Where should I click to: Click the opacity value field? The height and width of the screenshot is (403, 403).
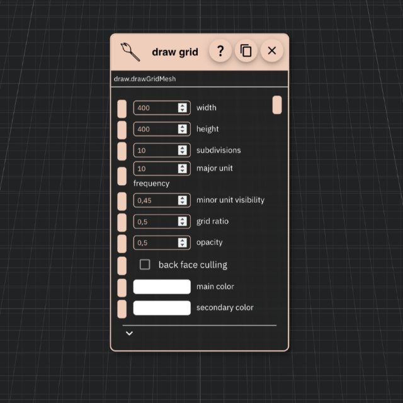pyautogui.click(x=162, y=242)
